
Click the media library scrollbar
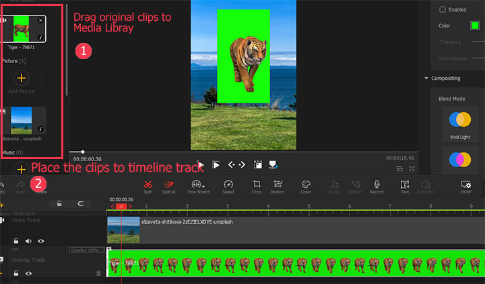(67, 49)
